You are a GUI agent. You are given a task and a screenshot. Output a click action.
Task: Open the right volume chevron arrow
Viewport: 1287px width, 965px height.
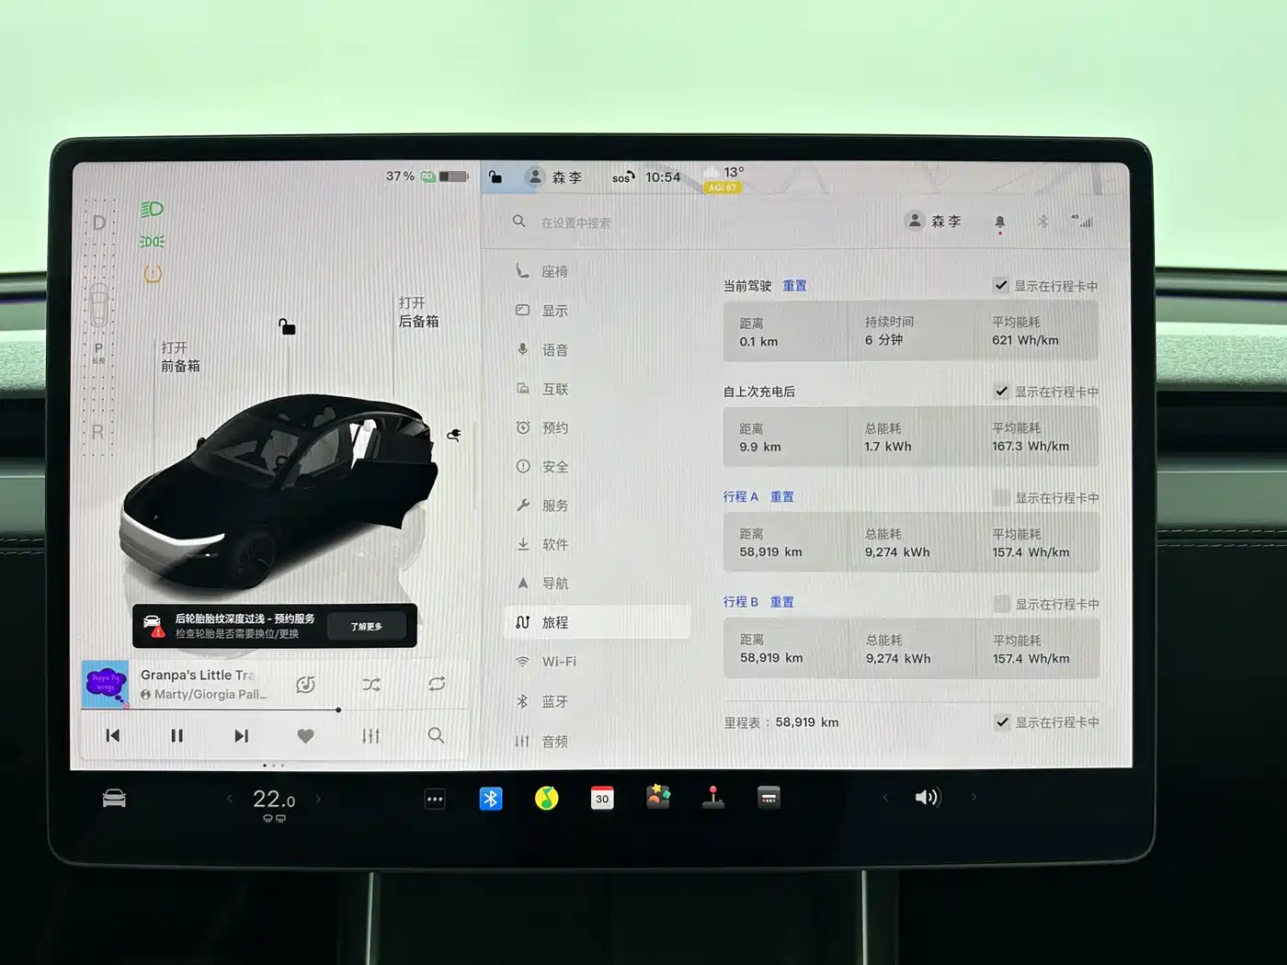tap(974, 798)
